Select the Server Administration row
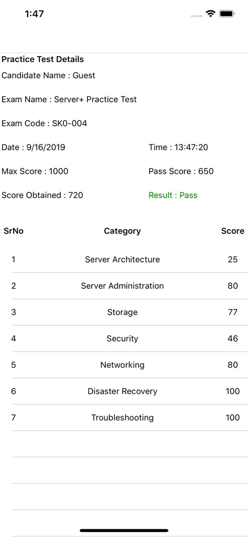This screenshot has width=248, height=537. (124, 286)
